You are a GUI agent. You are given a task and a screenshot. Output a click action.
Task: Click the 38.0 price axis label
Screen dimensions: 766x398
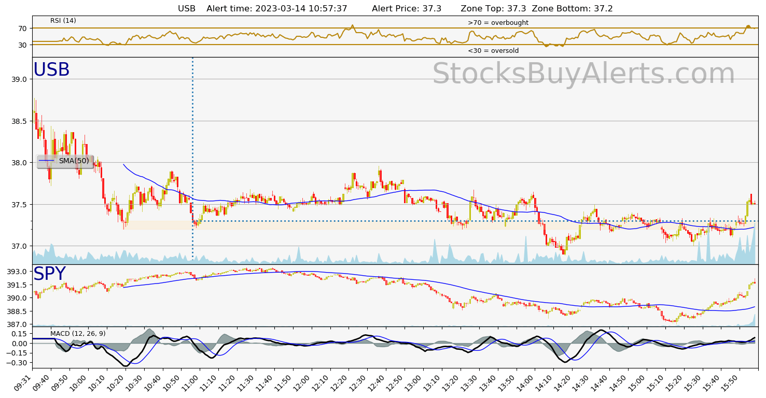20,163
